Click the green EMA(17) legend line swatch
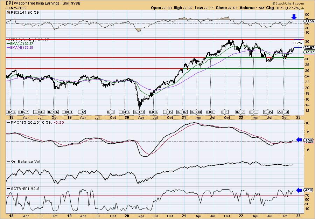 click(x=9, y=44)
